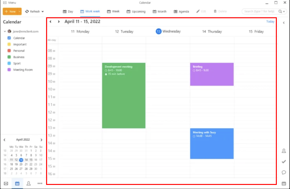290x189 pixels.
Task: Open the New button dropdown arrow
Action: point(19,12)
